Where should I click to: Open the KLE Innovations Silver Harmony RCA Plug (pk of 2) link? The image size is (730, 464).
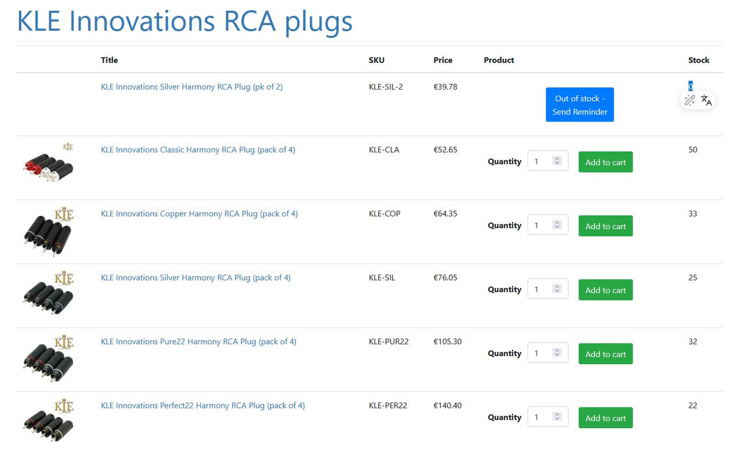(x=192, y=87)
